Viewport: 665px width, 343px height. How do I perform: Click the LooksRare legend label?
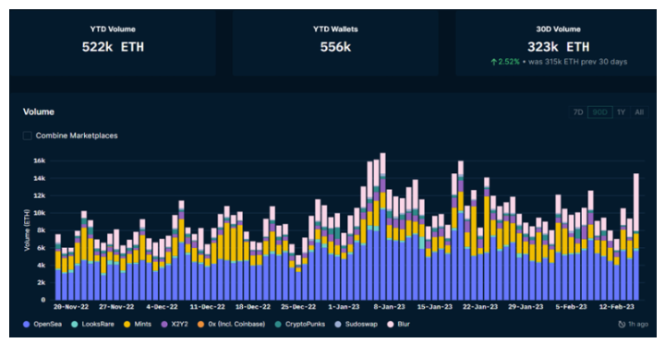pyautogui.click(x=98, y=325)
